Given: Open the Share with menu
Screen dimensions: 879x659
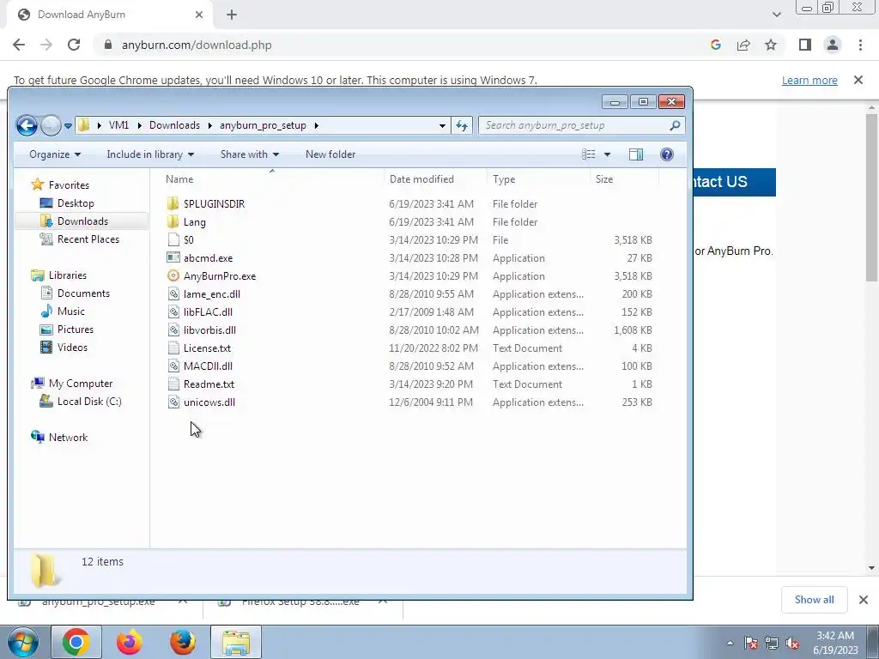Looking at the screenshot, I should (x=250, y=154).
